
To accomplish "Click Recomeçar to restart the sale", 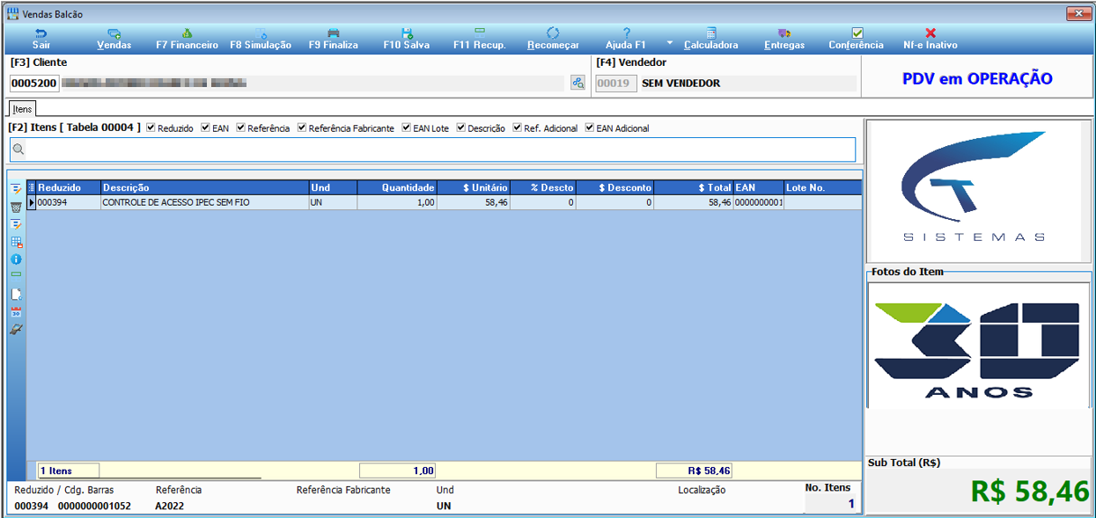I will [x=553, y=39].
